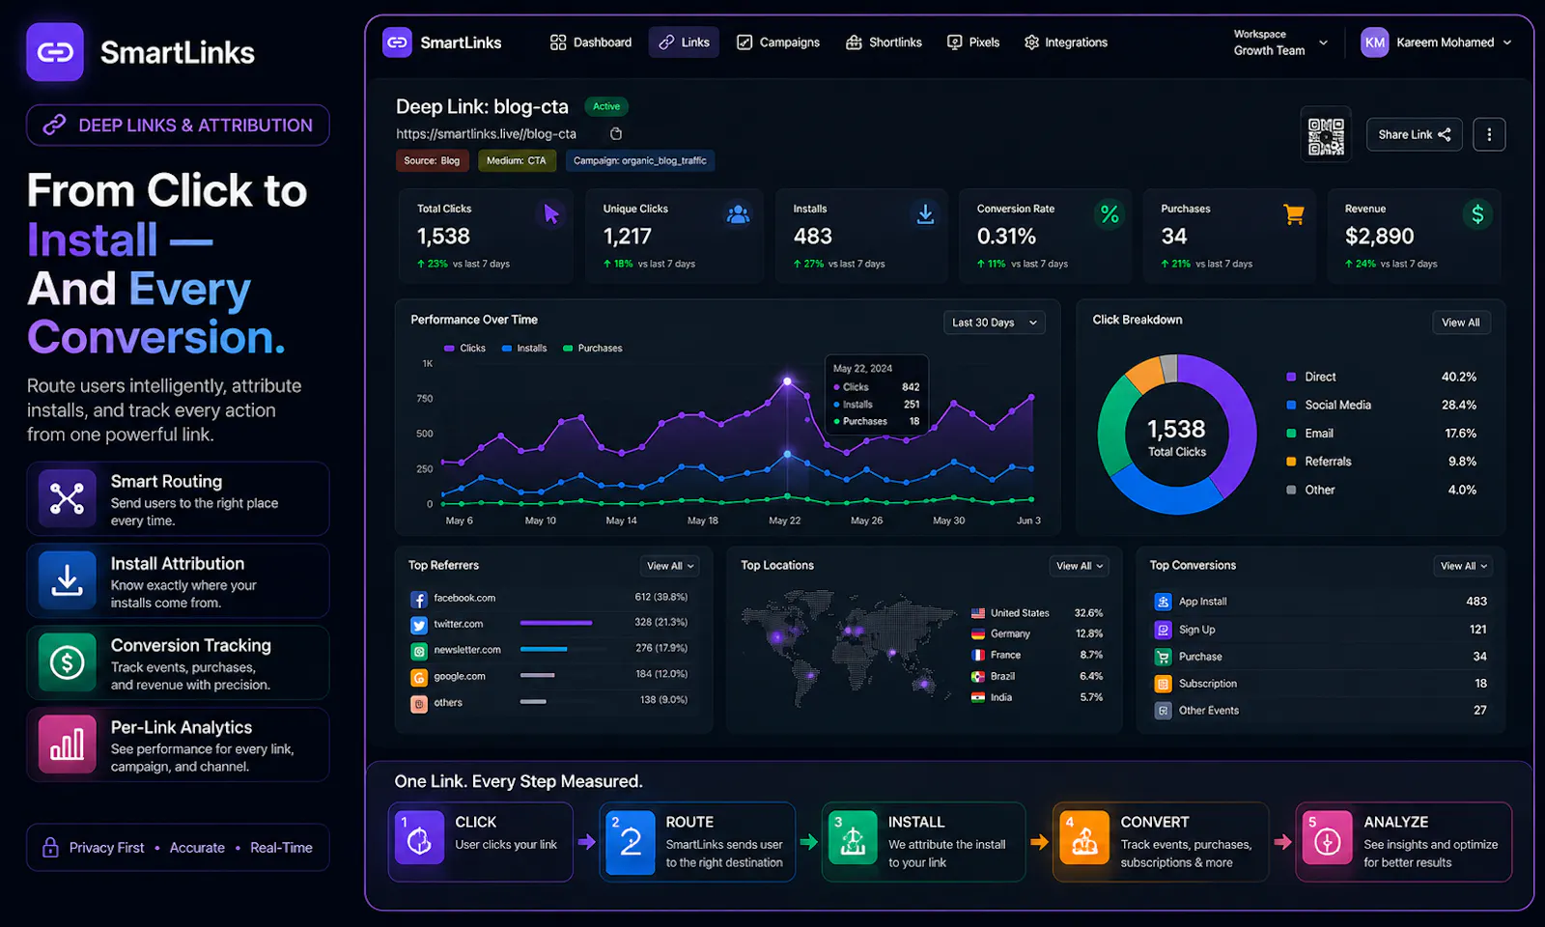Click the Conversion Tracking feature icon
The width and height of the screenshot is (1545, 927).
67,662
